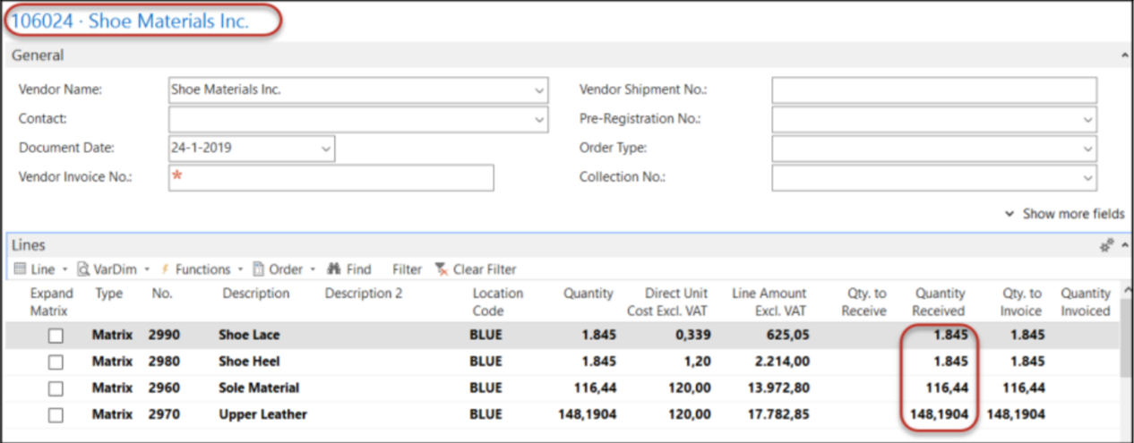Collapse the General section arrow
1134x443 pixels.
click(x=1125, y=55)
